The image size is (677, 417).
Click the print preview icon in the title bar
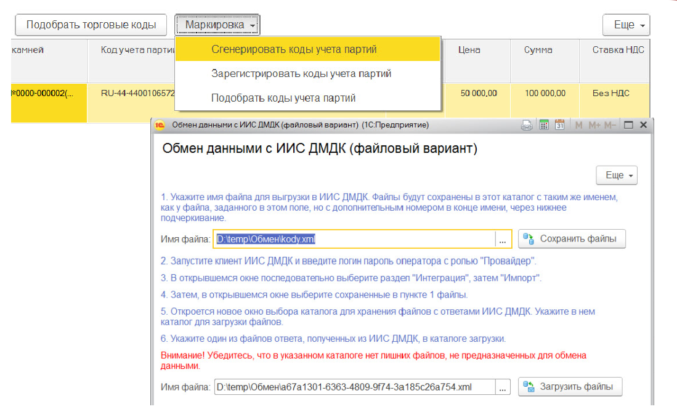pos(527,125)
